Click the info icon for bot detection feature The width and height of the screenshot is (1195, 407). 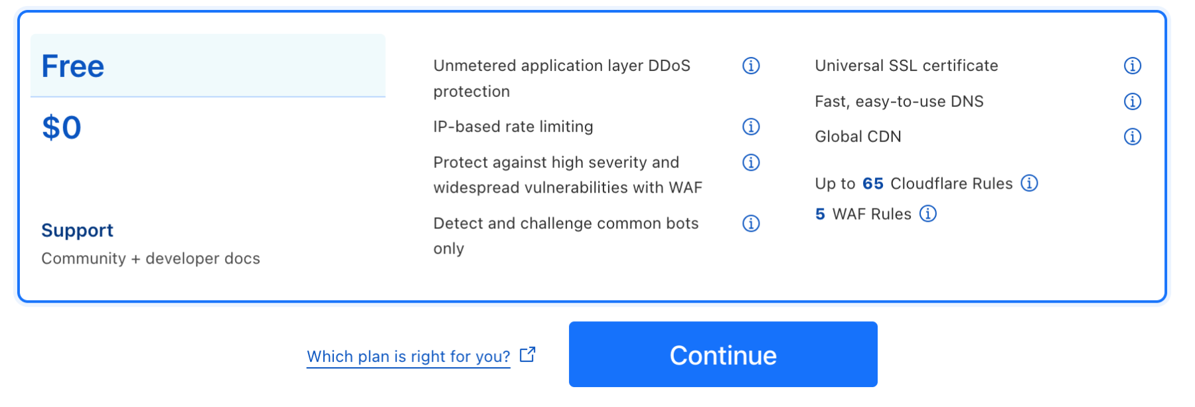click(x=750, y=224)
